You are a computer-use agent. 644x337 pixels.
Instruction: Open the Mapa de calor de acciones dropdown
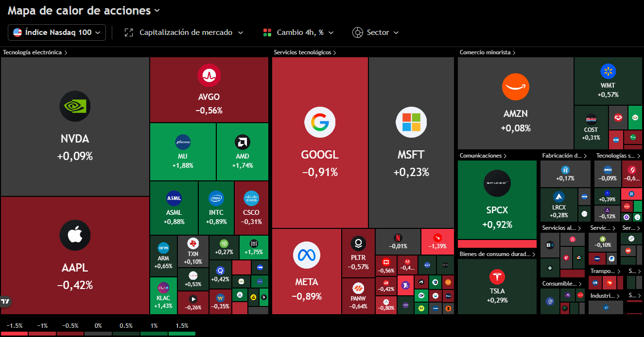click(x=84, y=10)
